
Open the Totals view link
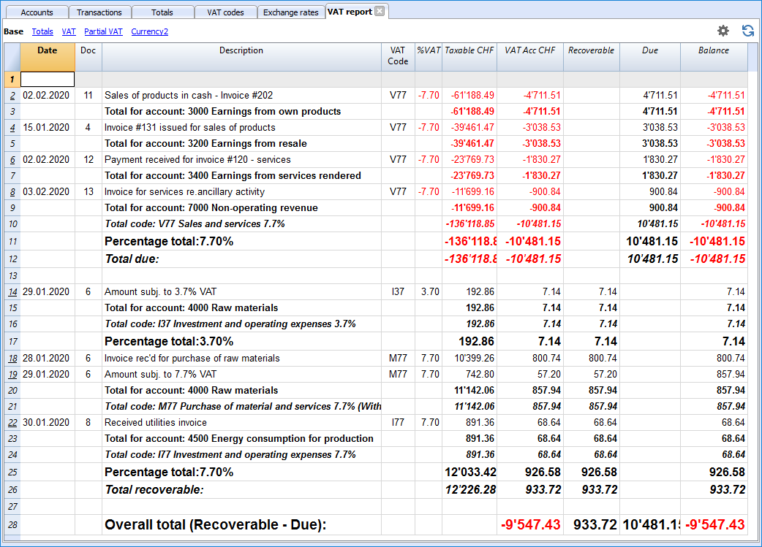tap(42, 31)
